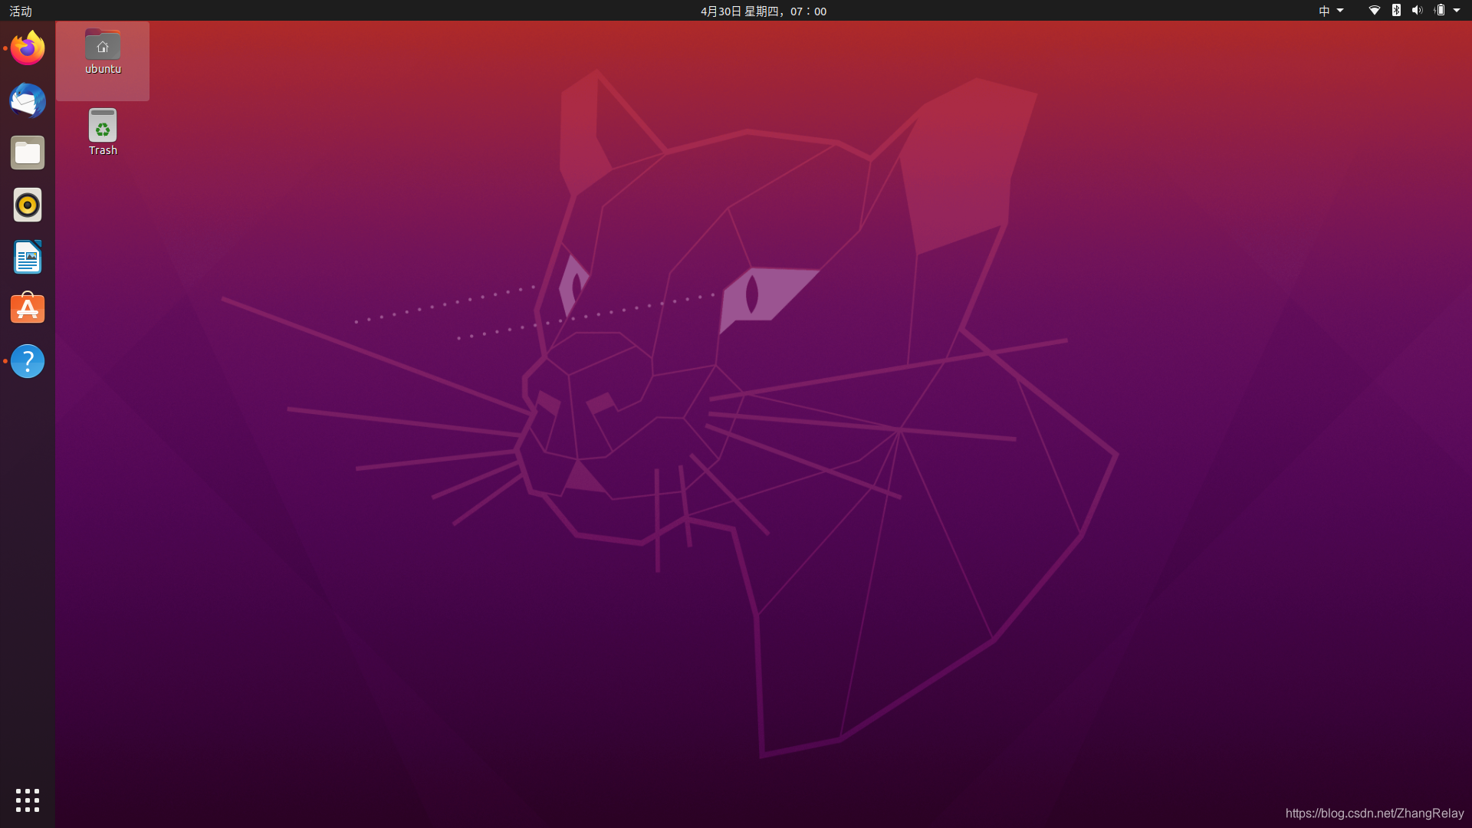Open LibreOffice Writer from the dock
The height and width of the screenshot is (828, 1472).
[28, 257]
